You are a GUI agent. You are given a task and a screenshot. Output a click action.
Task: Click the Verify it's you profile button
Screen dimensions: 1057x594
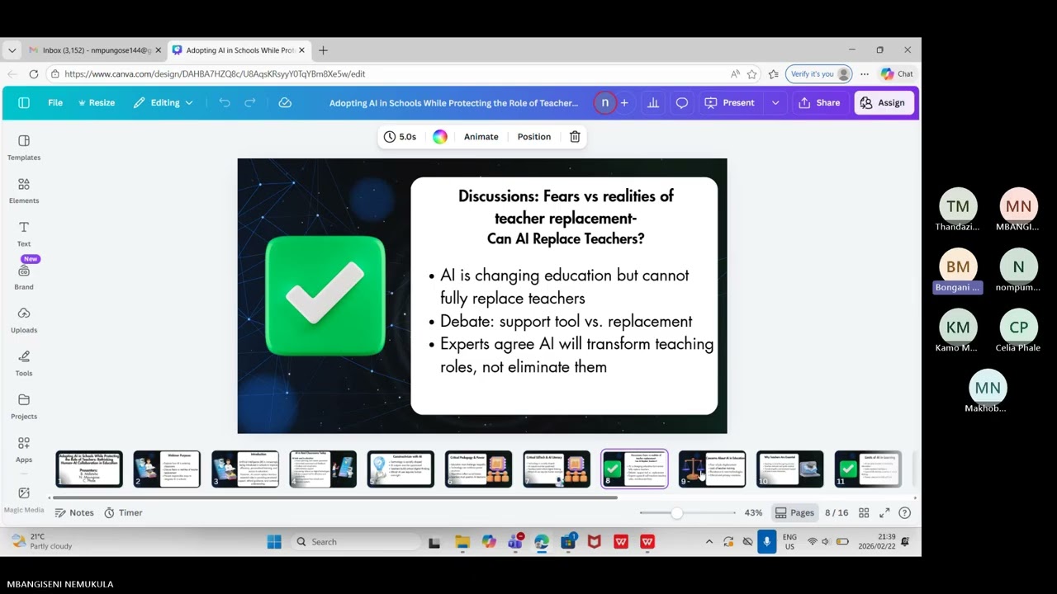pyautogui.click(x=820, y=74)
